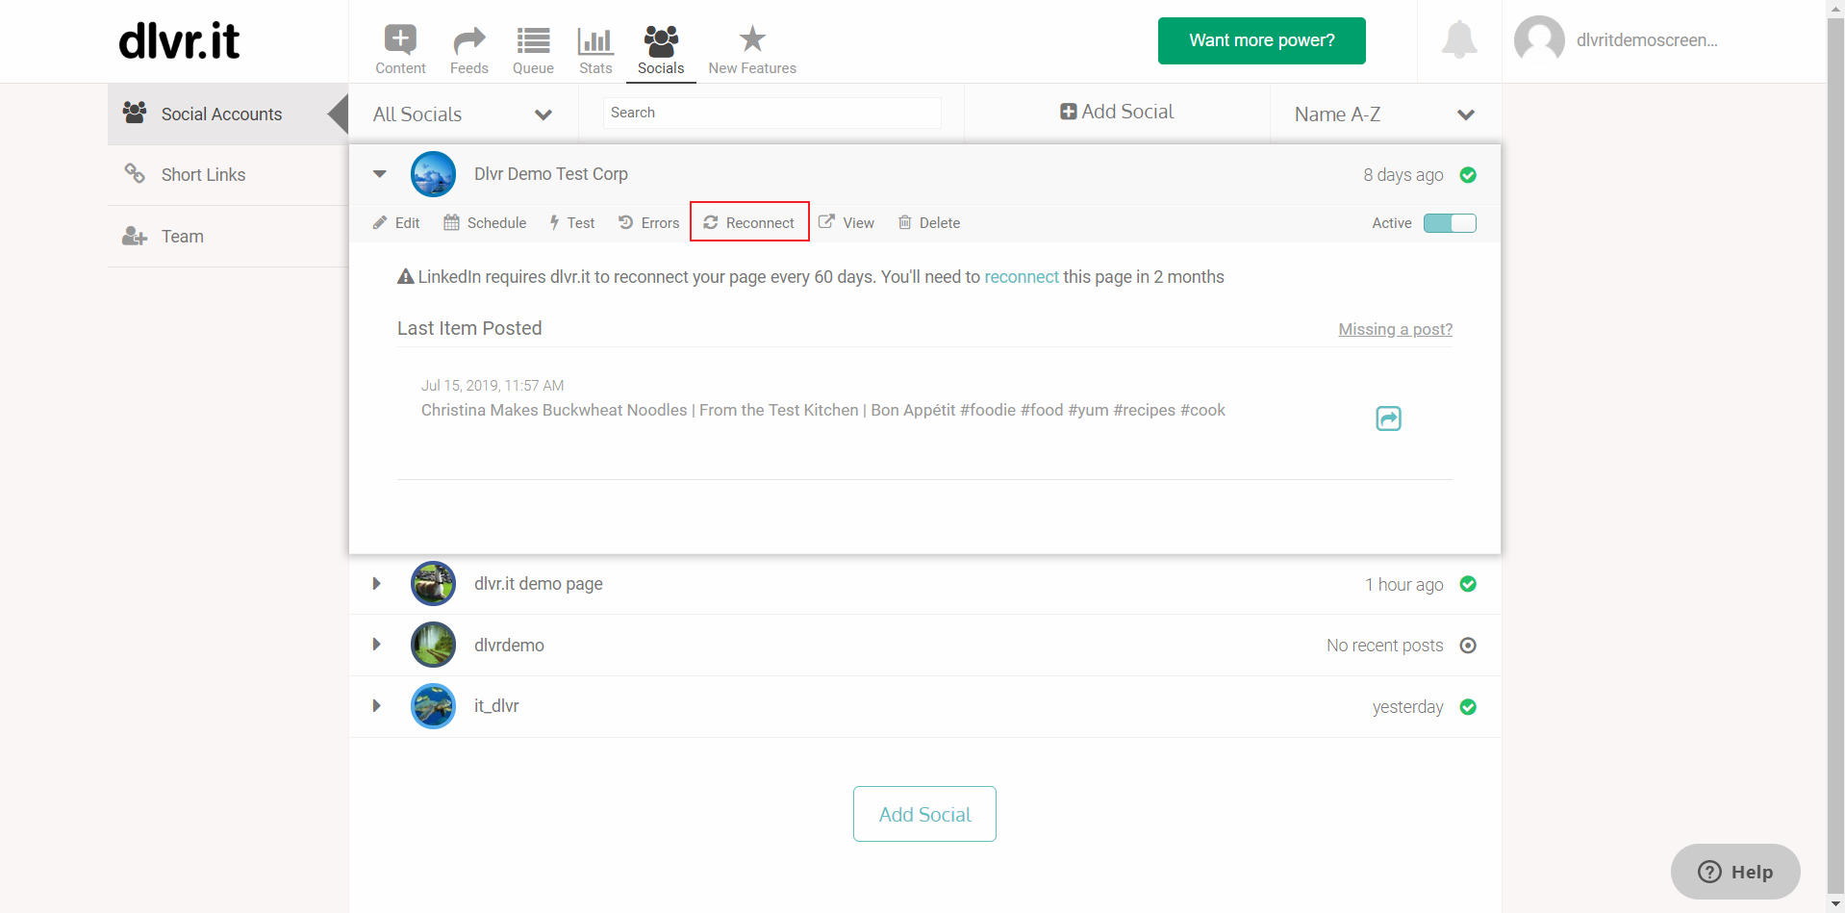Click the page vertical scrollbar
This screenshot has height=913, width=1845.
click(x=1835, y=456)
